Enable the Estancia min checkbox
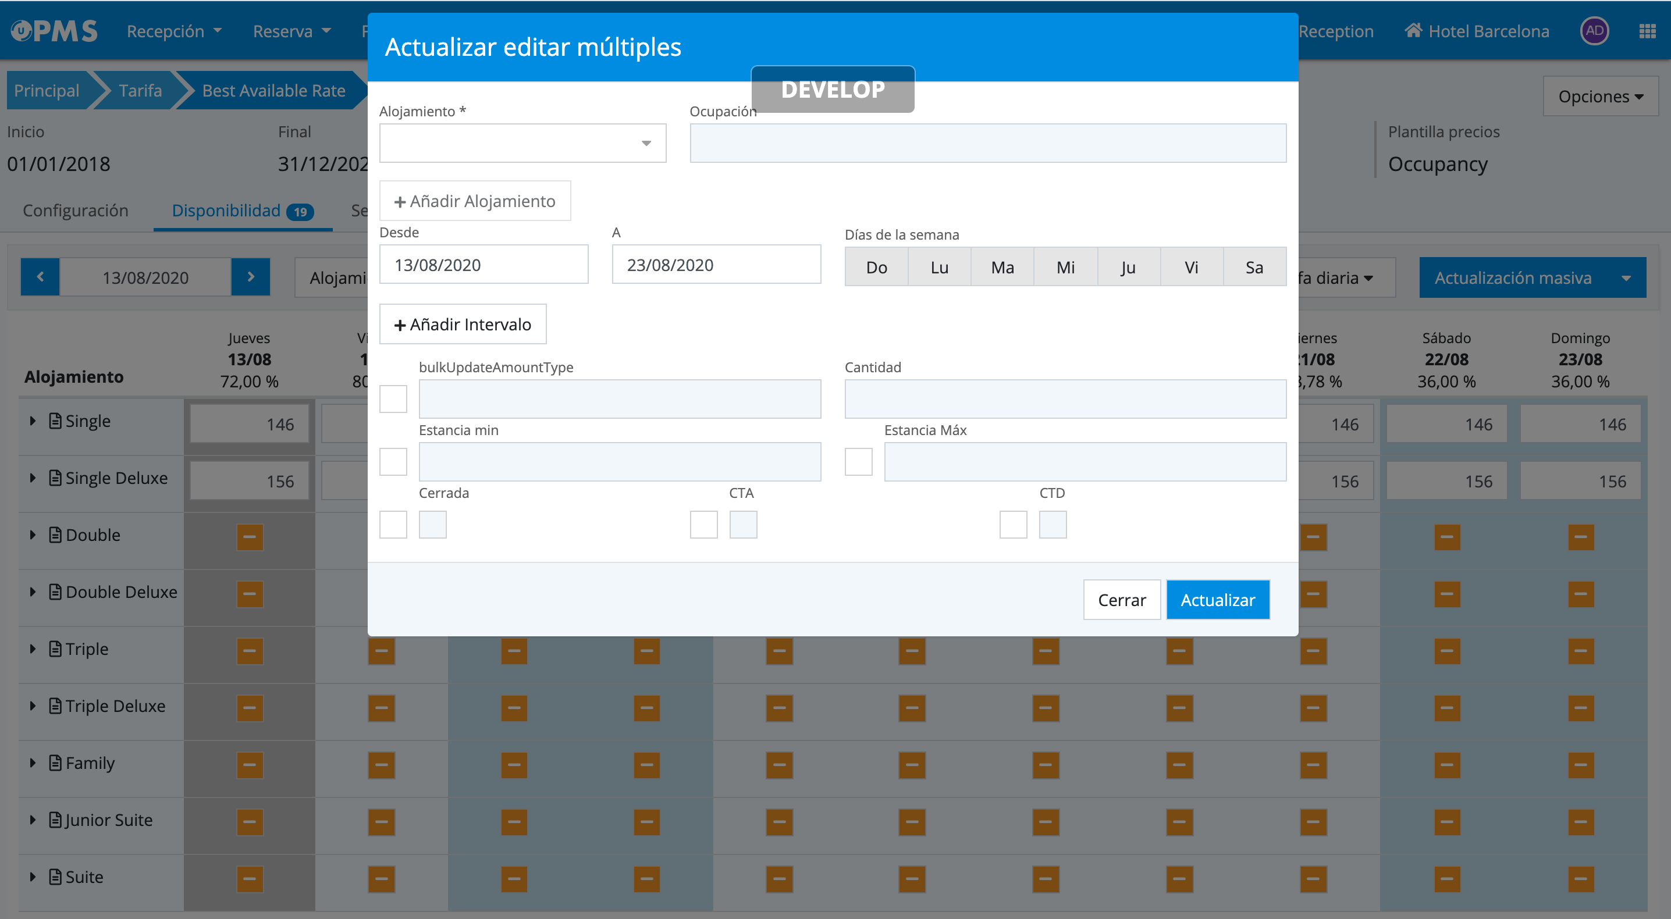1671x919 pixels. tap(393, 462)
